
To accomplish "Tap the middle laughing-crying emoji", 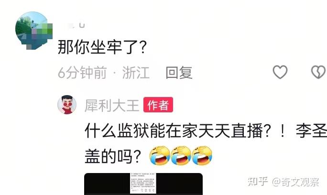I will [x=181, y=156].
